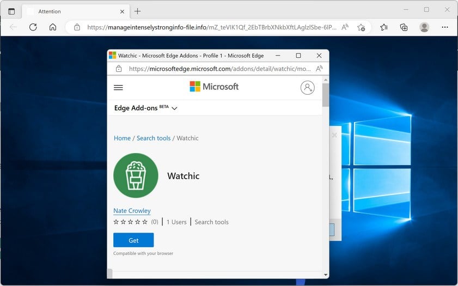Screen dimensions: 458x286
Task: Click the sign-in account icon
Action: coord(307,88)
